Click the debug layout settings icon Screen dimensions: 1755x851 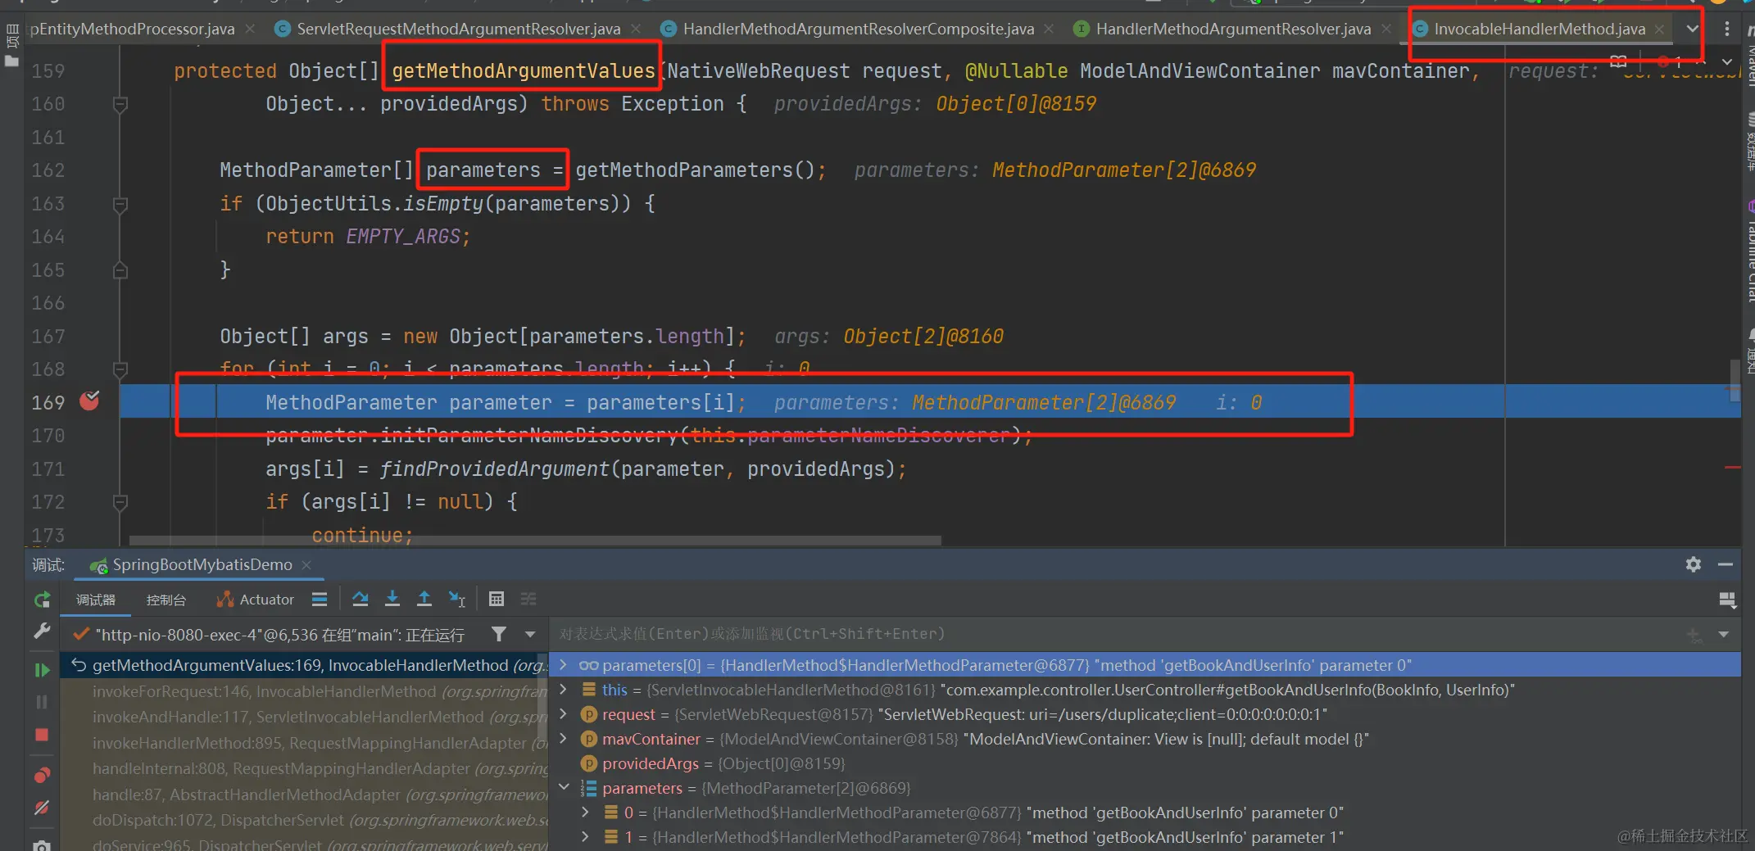(1727, 600)
